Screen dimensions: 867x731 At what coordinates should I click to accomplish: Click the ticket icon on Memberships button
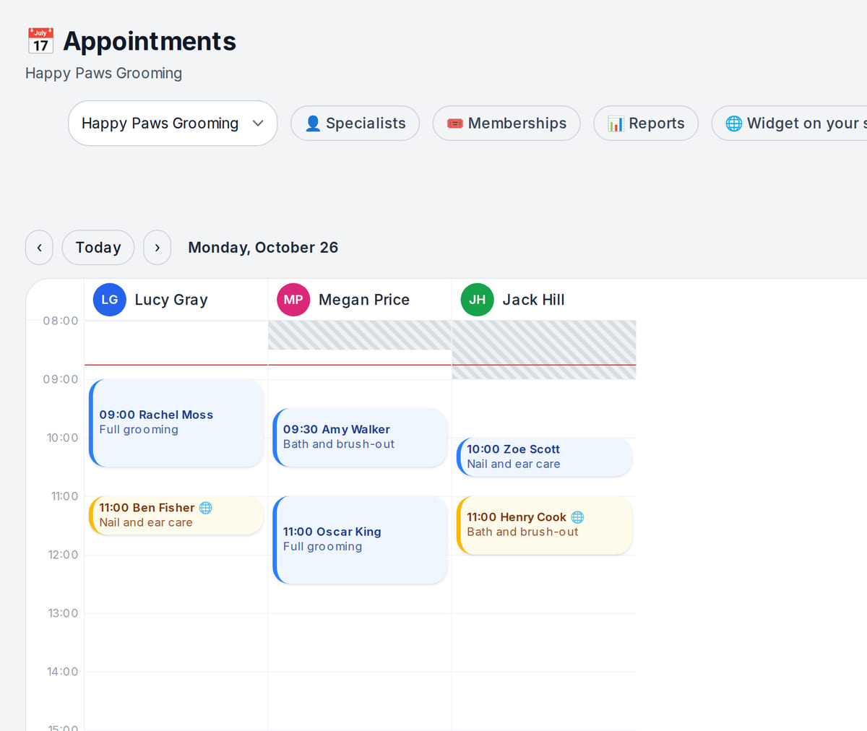(455, 124)
